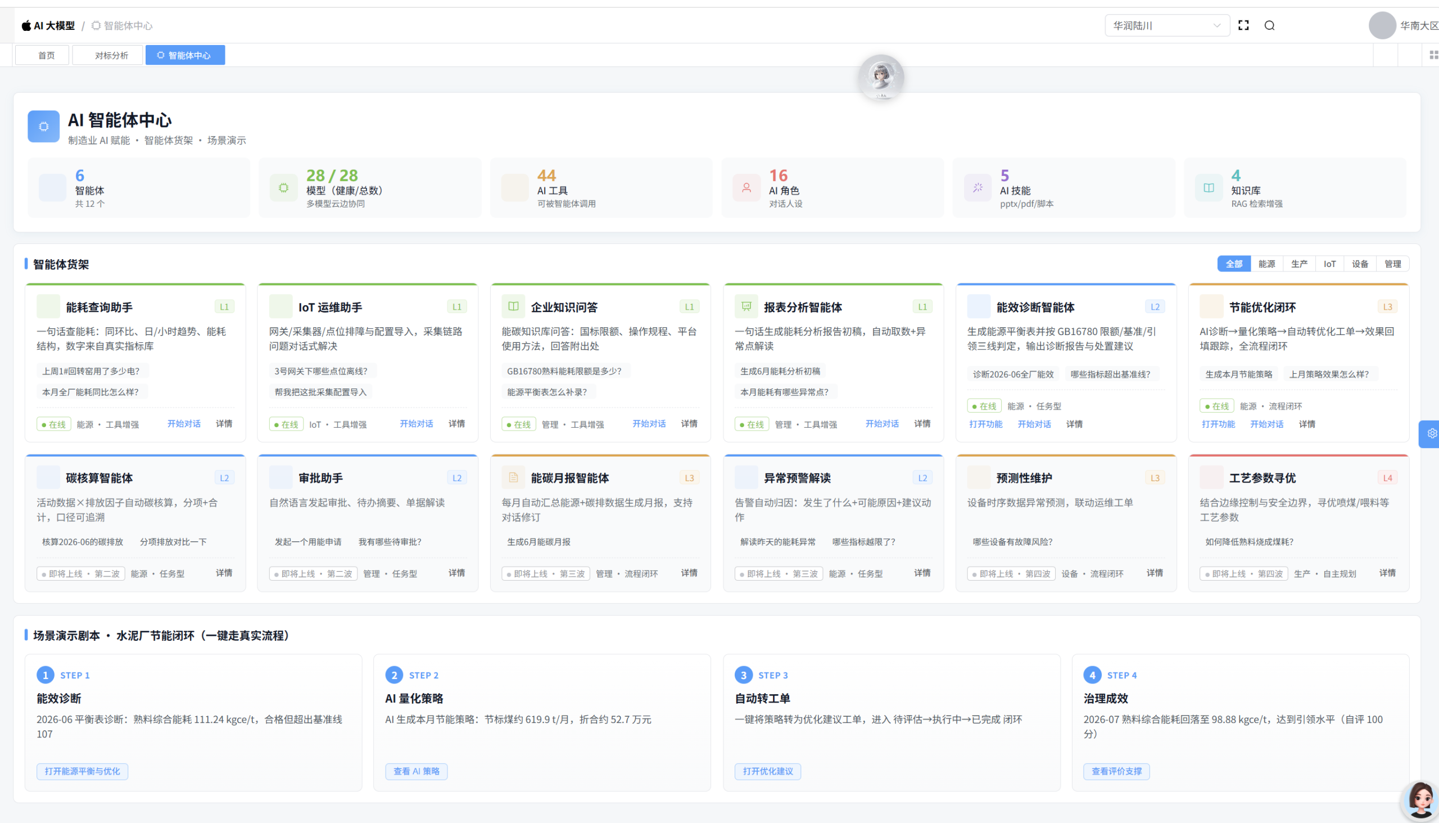This screenshot has height=823, width=1439.
Task: Select prompt 生成6月能碳月报
Action: coord(538,542)
